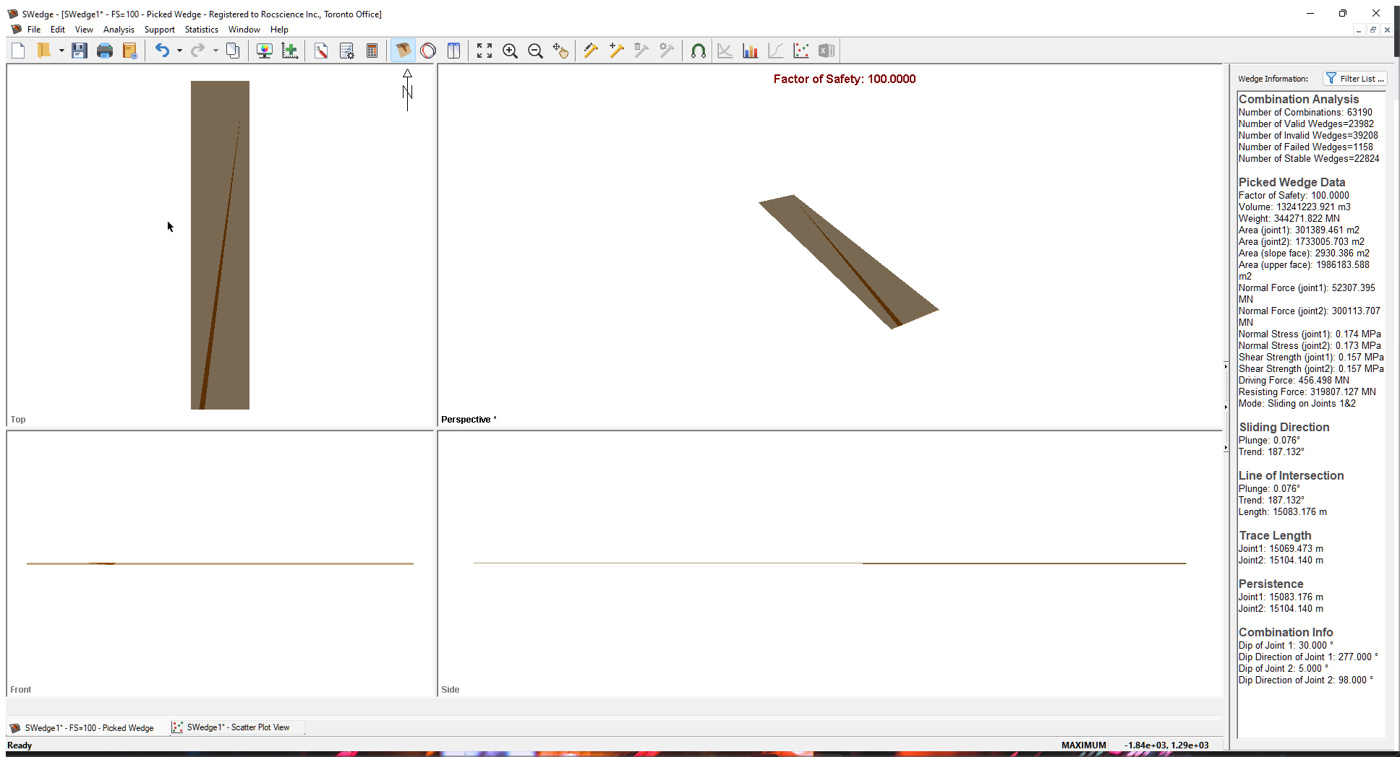The height and width of the screenshot is (757, 1400).
Task: Open the histogram bar chart icon
Action: (x=750, y=51)
